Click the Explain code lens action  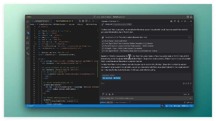(x=71, y=24)
